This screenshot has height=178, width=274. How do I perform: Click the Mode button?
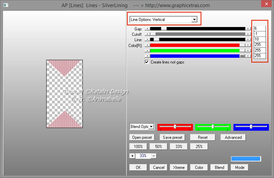pyautogui.click(x=240, y=167)
